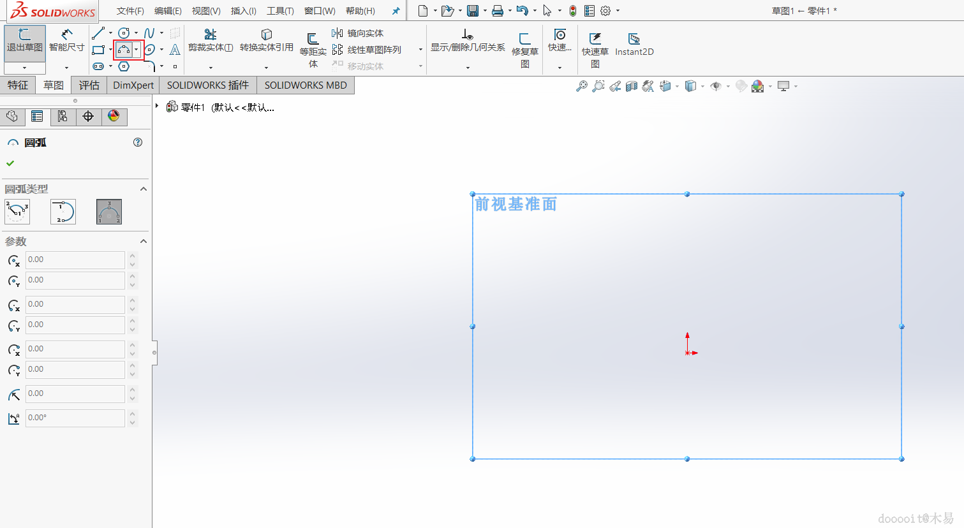The width and height of the screenshot is (964, 528).
Task: Click the radius value input field
Action: tap(75, 394)
